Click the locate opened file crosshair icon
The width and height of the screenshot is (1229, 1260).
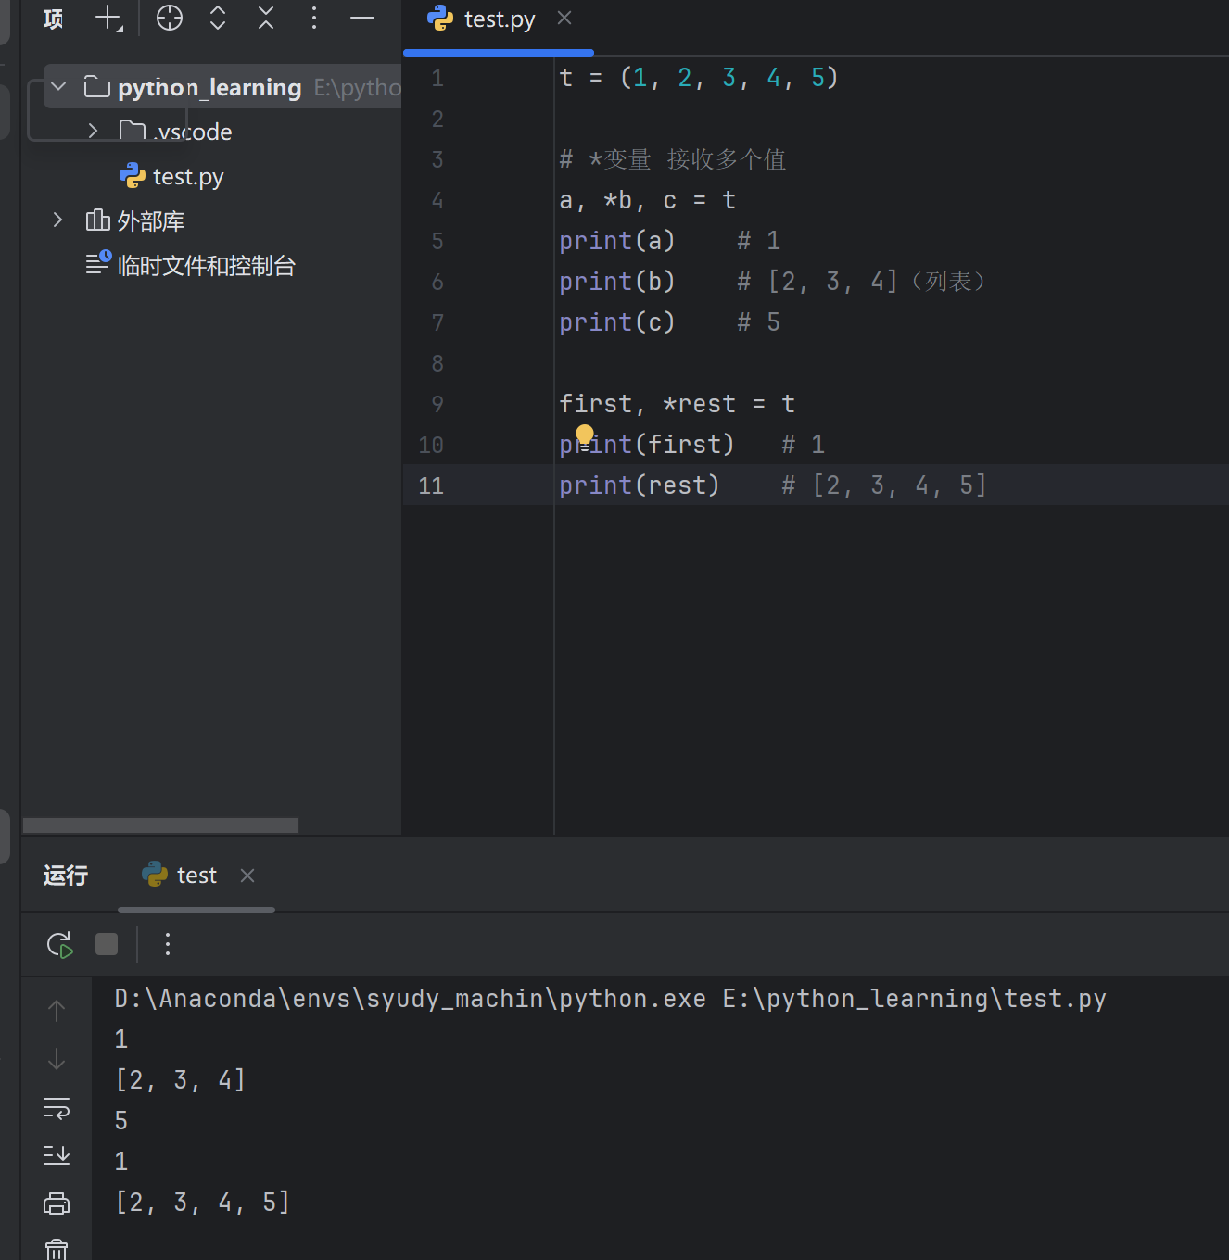[170, 19]
